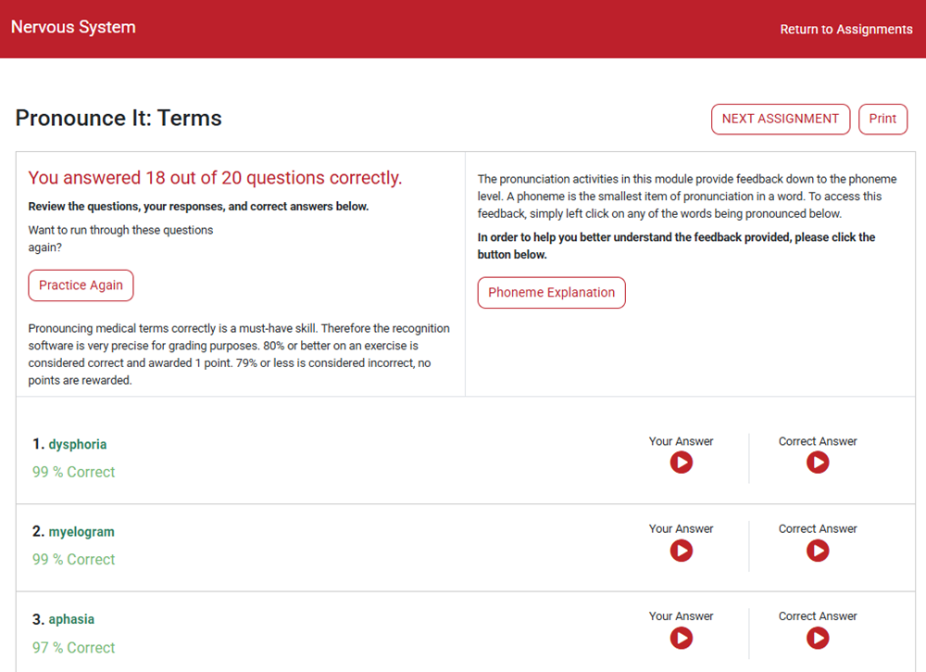This screenshot has height=672, width=926.
Task: Play your answer for myelogram
Action: [x=681, y=551]
